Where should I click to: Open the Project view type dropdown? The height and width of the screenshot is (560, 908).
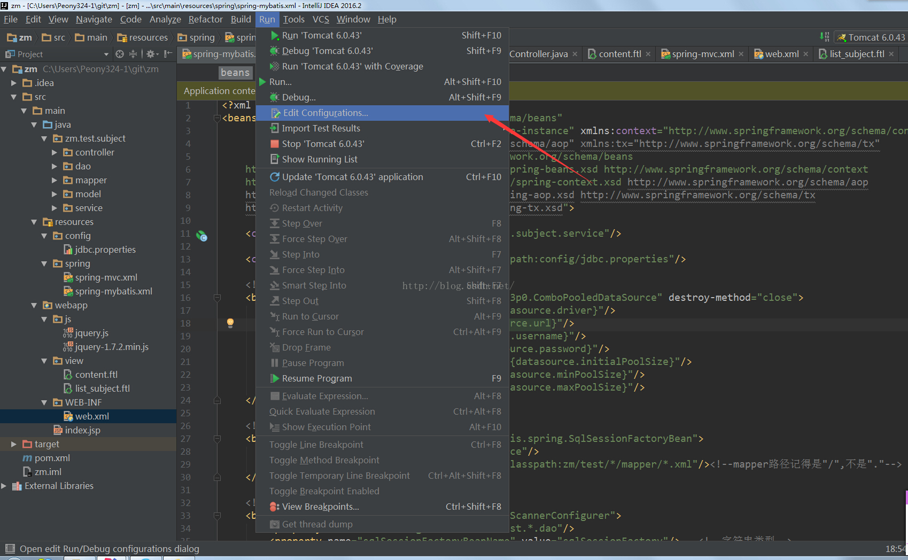tap(106, 54)
